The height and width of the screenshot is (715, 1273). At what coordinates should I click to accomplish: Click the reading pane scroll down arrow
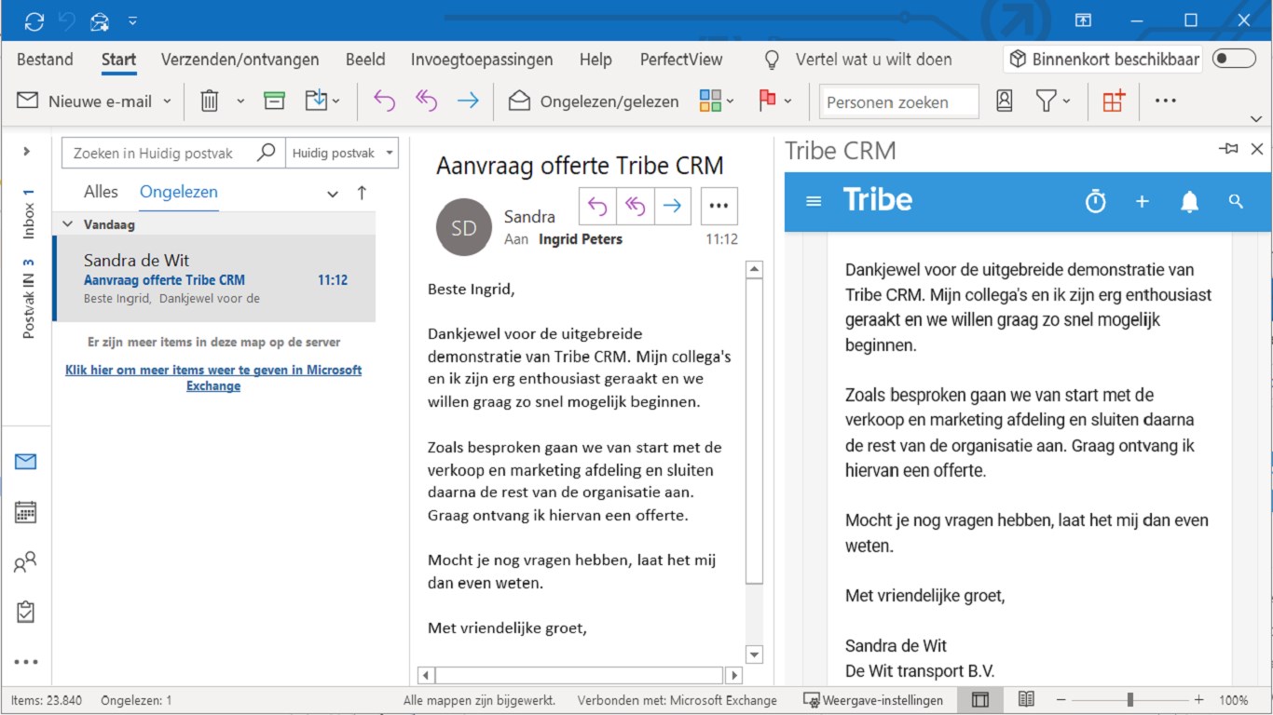(x=755, y=654)
